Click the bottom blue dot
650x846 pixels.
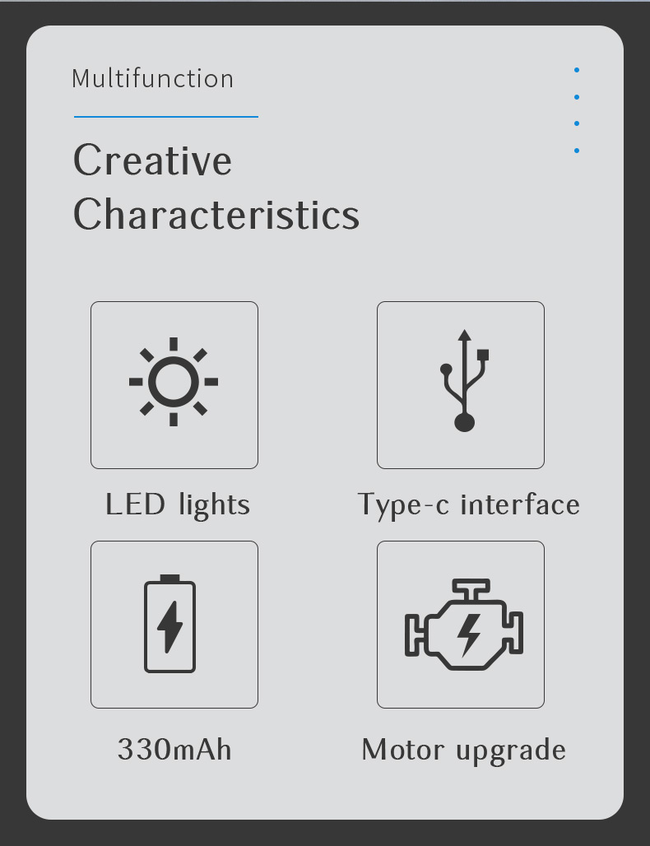[577, 151]
